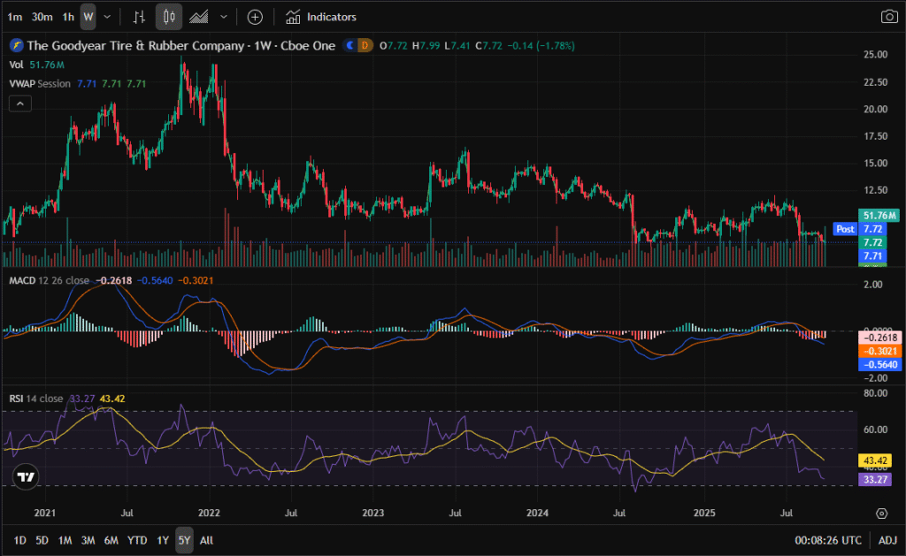Select the bar chart style icon

(x=139, y=17)
